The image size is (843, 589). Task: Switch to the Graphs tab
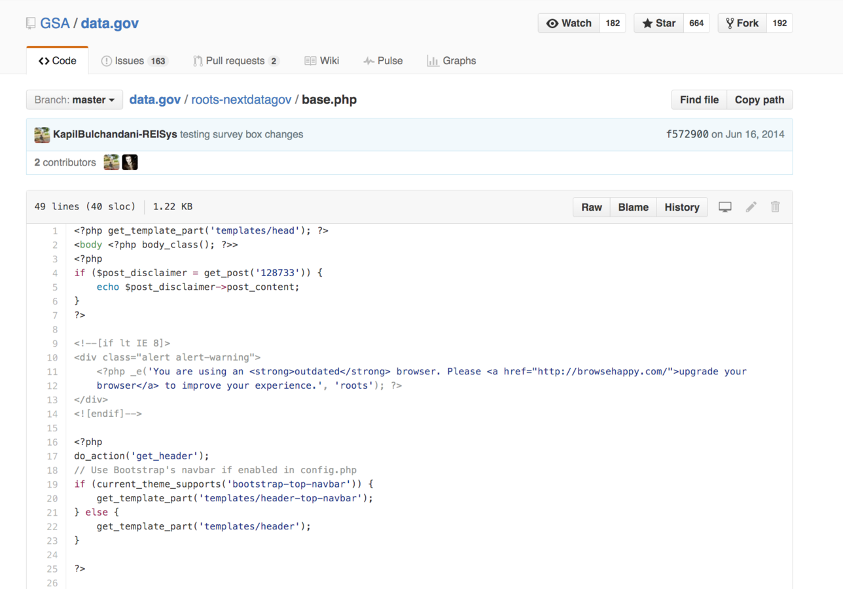tap(452, 61)
